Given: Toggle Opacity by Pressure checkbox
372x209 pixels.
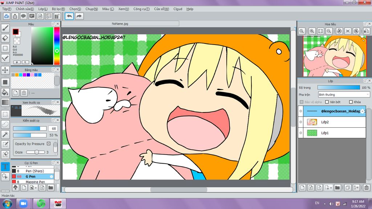Looking at the screenshot, I should pyautogui.click(x=49, y=144).
